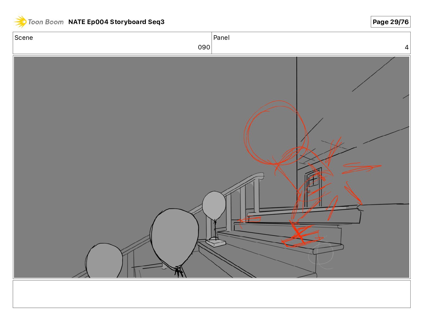
Task: Click the 'Page 29/76' page indicator
Action: pos(391,22)
